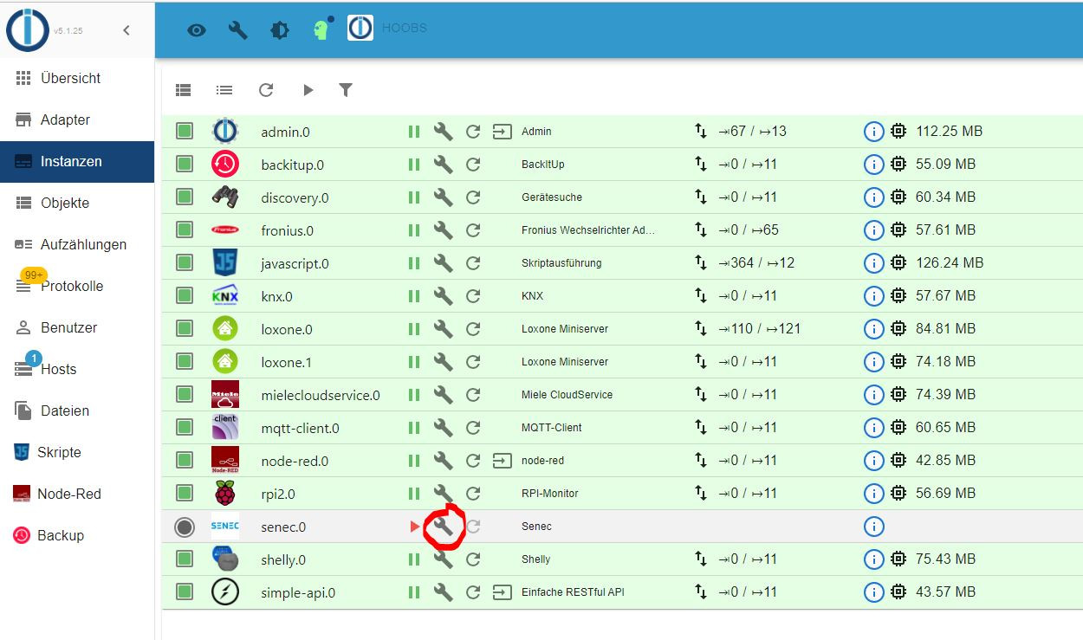Pause the backitup.0 instance
This screenshot has height=640, width=1083.
tap(414, 165)
